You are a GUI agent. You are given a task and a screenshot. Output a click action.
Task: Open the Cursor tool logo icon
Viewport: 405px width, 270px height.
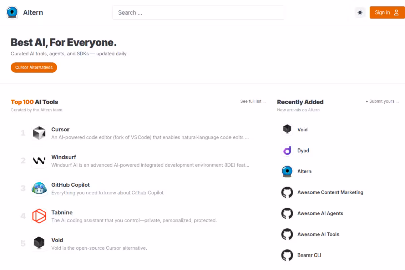point(39,133)
